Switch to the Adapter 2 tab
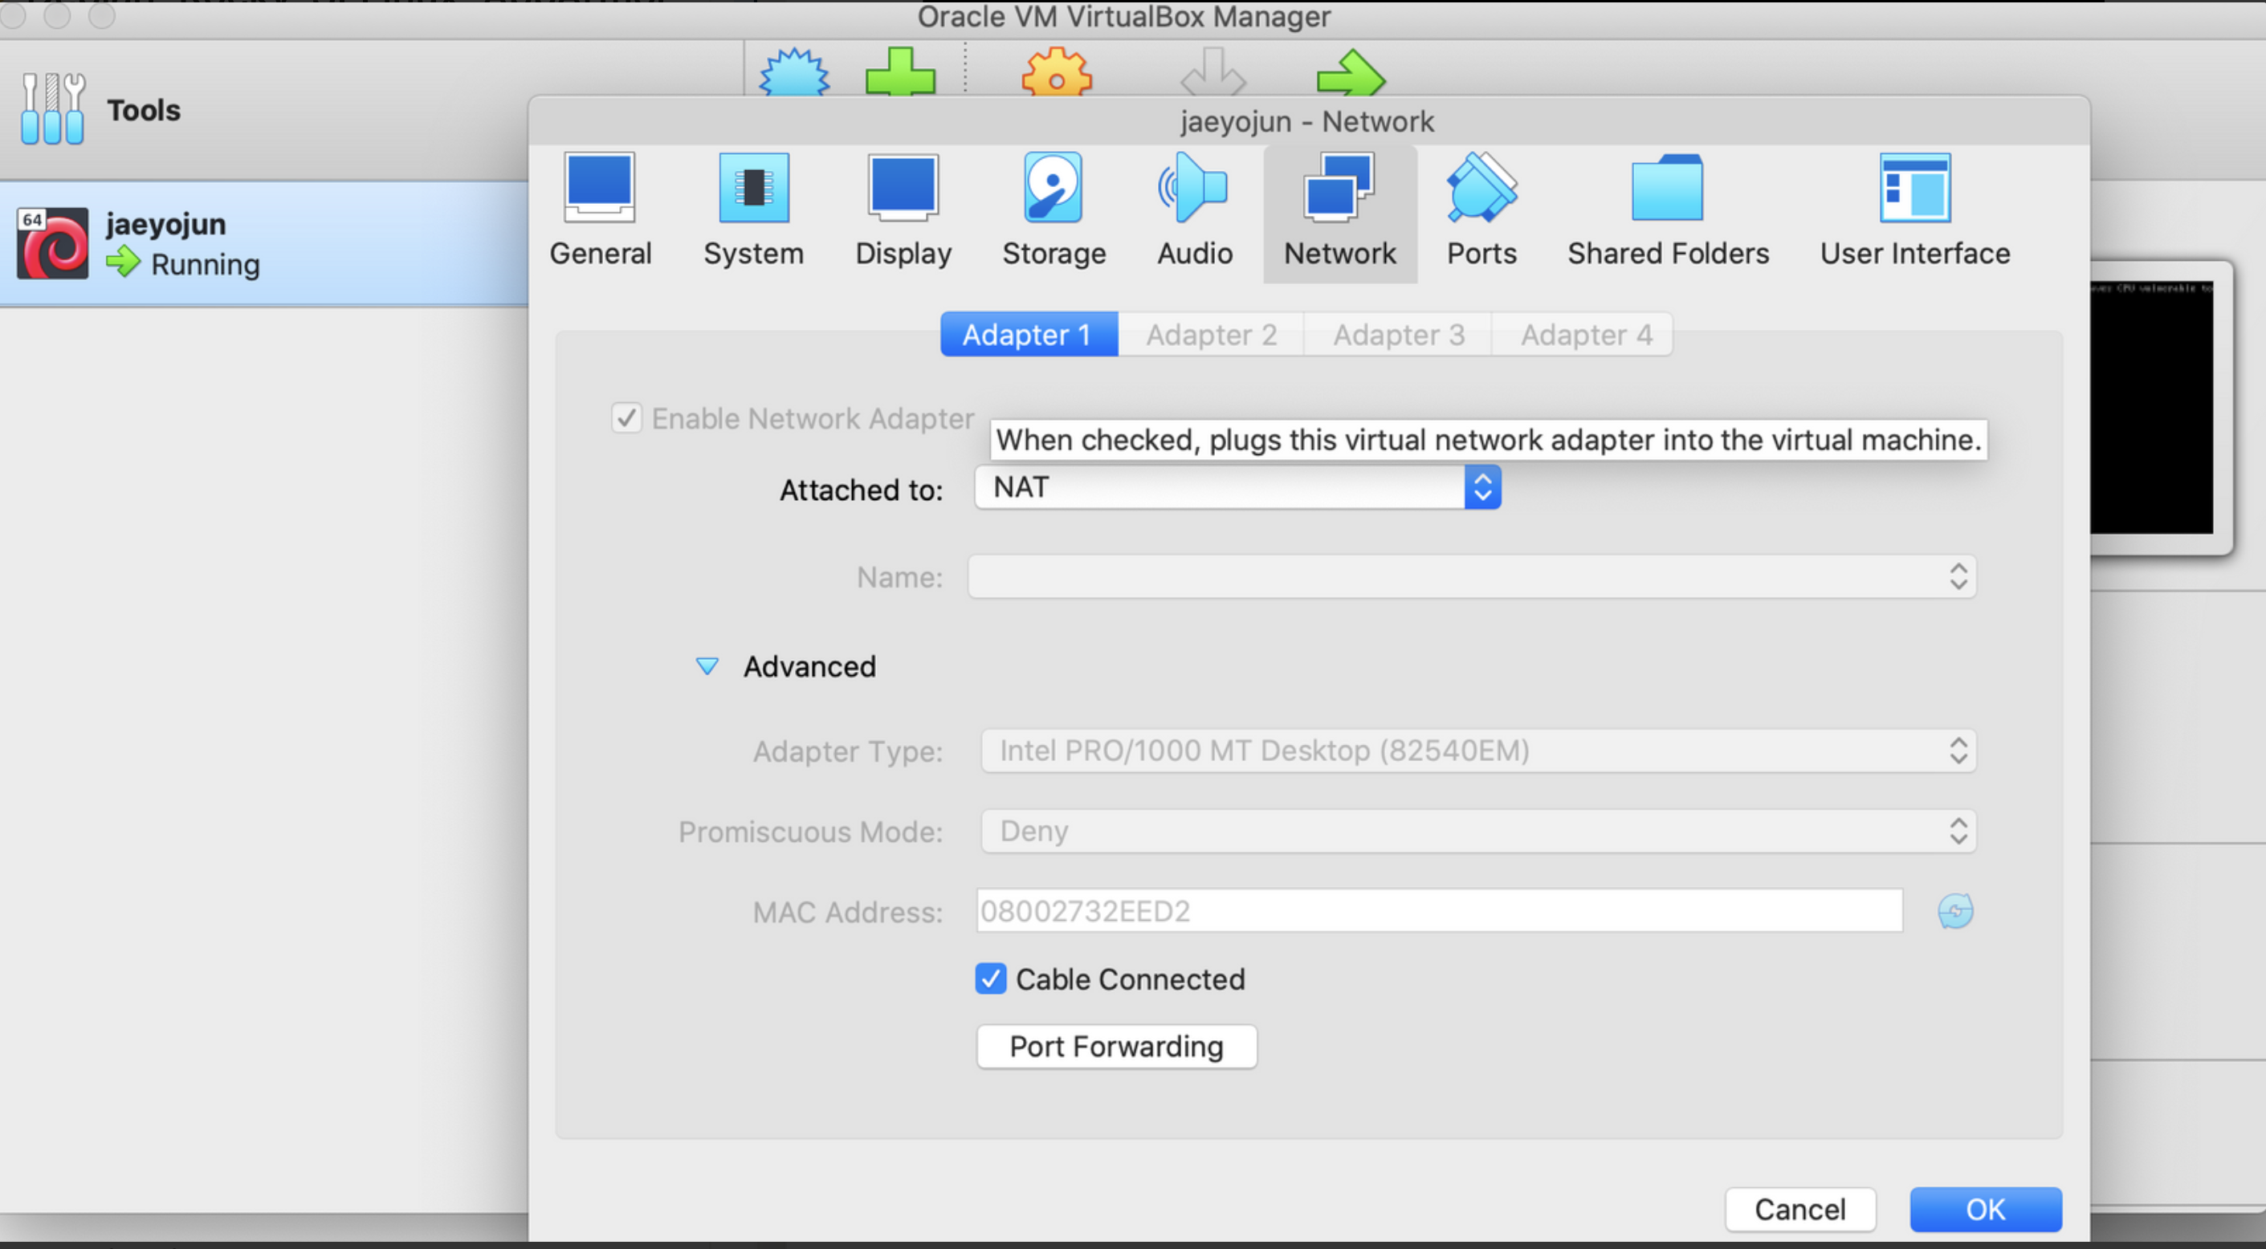2266x1249 pixels. pos(1210,334)
